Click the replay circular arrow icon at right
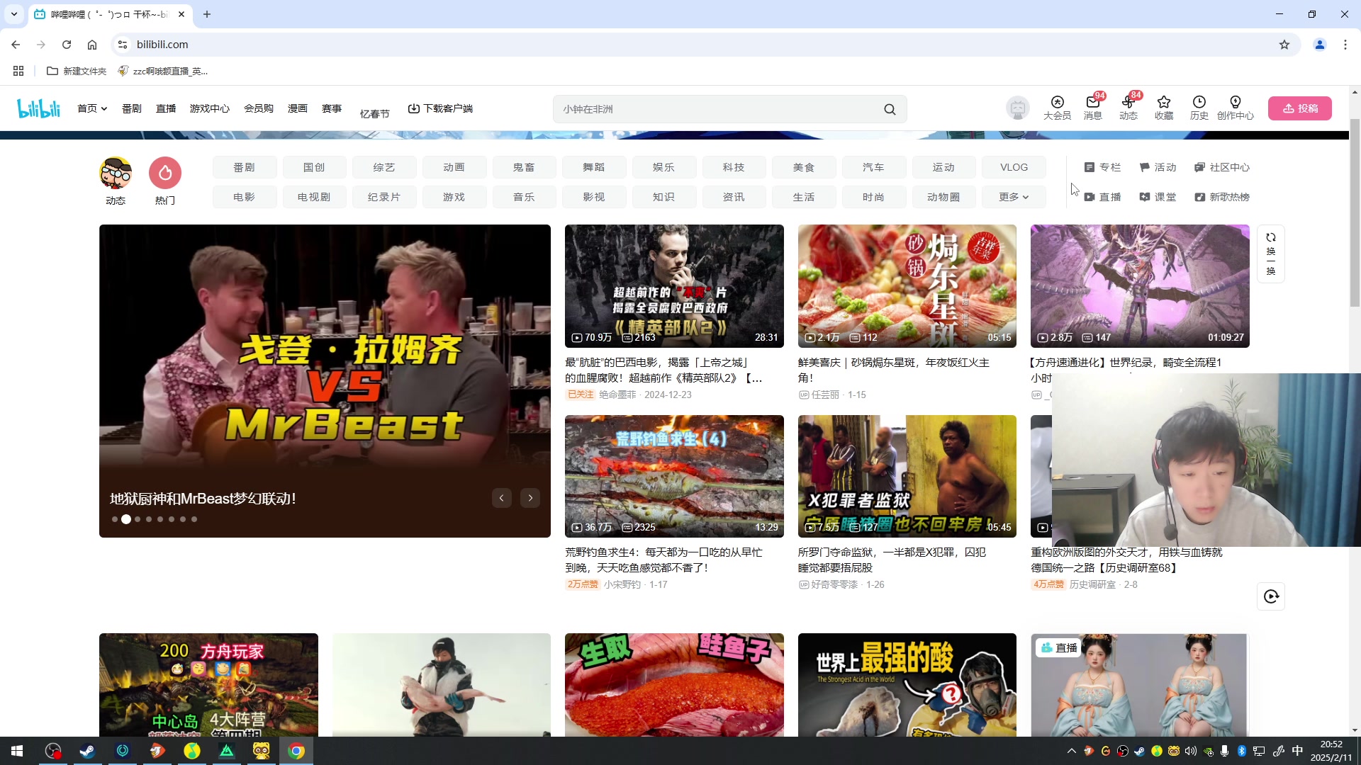This screenshot has height=765, width=1361. [x=1271, y=596]
